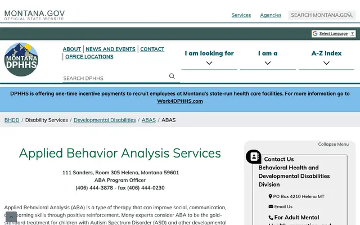Click the phone icon beside Adult Mental
This screenshot has width=360, height=225.
(271, 218)
